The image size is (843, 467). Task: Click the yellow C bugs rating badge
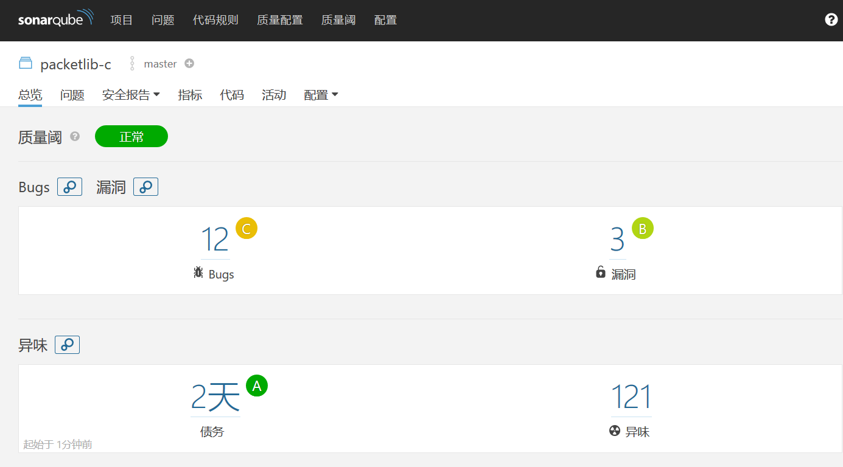[247, 229]
